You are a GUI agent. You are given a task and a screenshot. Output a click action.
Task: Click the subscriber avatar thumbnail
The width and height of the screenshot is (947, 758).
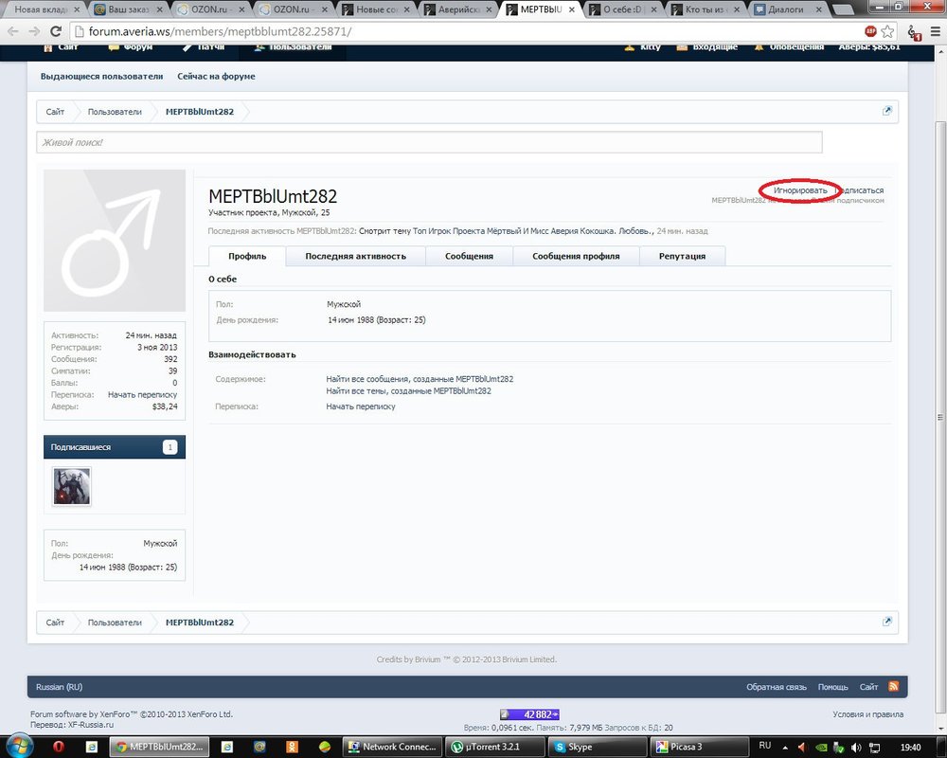click(71, 486)
